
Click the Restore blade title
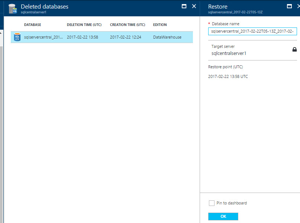coord(218,6)
